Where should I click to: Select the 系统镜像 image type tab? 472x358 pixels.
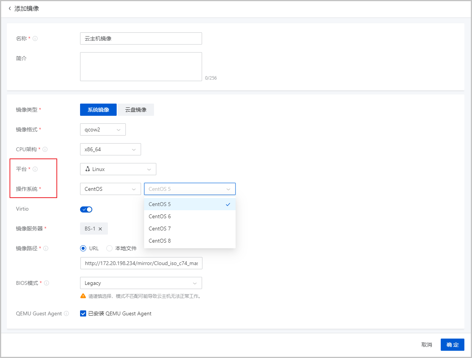[x=98, y=110]
